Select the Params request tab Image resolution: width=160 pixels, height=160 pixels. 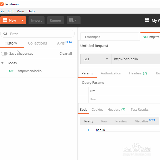[87, 73]
